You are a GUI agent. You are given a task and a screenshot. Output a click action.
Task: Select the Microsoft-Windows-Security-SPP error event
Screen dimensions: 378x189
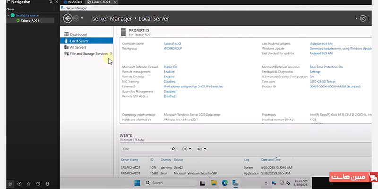[x=245, y=173]
